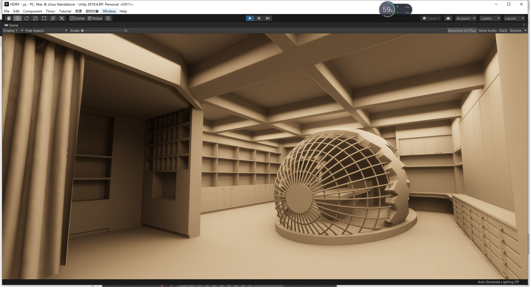
Task: Open the Account dropdown
Action: 466,18
